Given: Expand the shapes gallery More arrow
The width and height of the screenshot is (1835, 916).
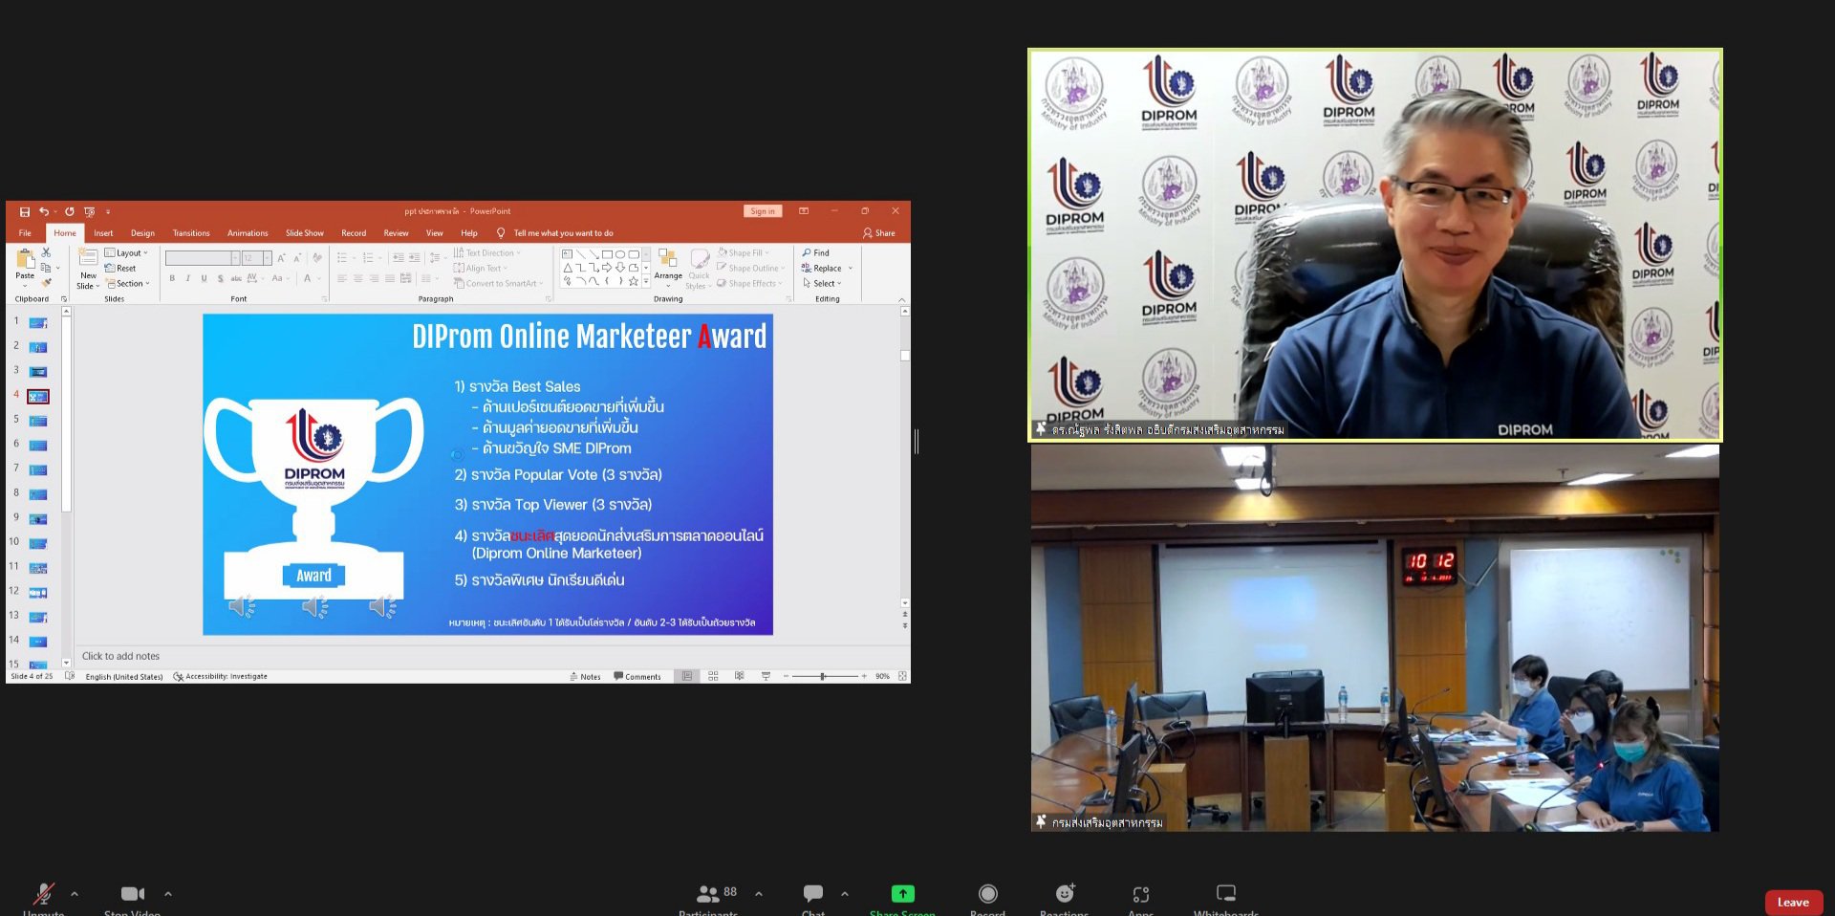Looking at the screenshot, I should tap(646, 282).
